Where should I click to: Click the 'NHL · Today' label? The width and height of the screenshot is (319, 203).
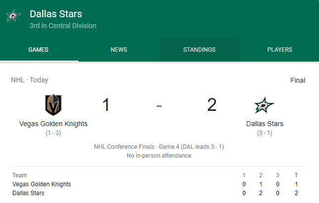[x=30, y=80]
